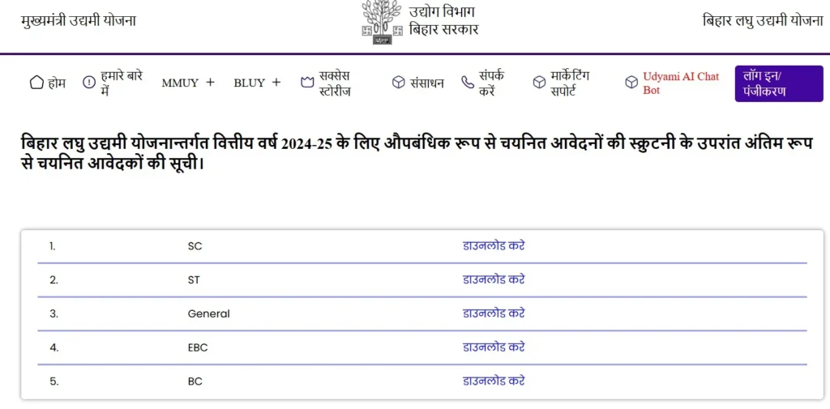Expand the MMUY plus menu

point(210,83)
